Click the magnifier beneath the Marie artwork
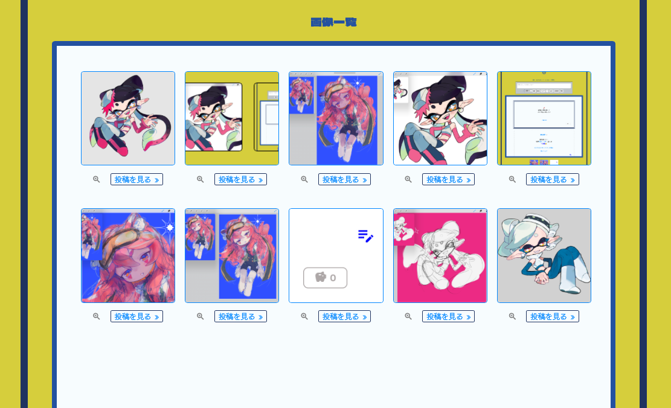 (512, 316)
